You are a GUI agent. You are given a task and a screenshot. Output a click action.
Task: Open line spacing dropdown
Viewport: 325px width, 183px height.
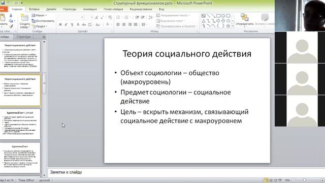pos(151,17)
